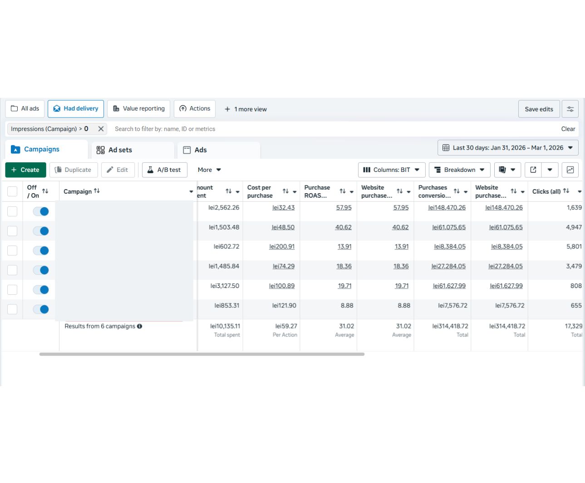This screenshot has height=483, width=585.
Task: Click the lei148,470.26 Purchases conversion value
Action: pos(447,208)
